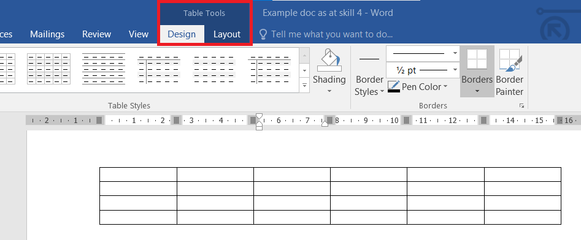Screen dimensions: 581x240
Task: Click the Tell me what you want field
Action: pyautogui.click(x=332, y=34)
